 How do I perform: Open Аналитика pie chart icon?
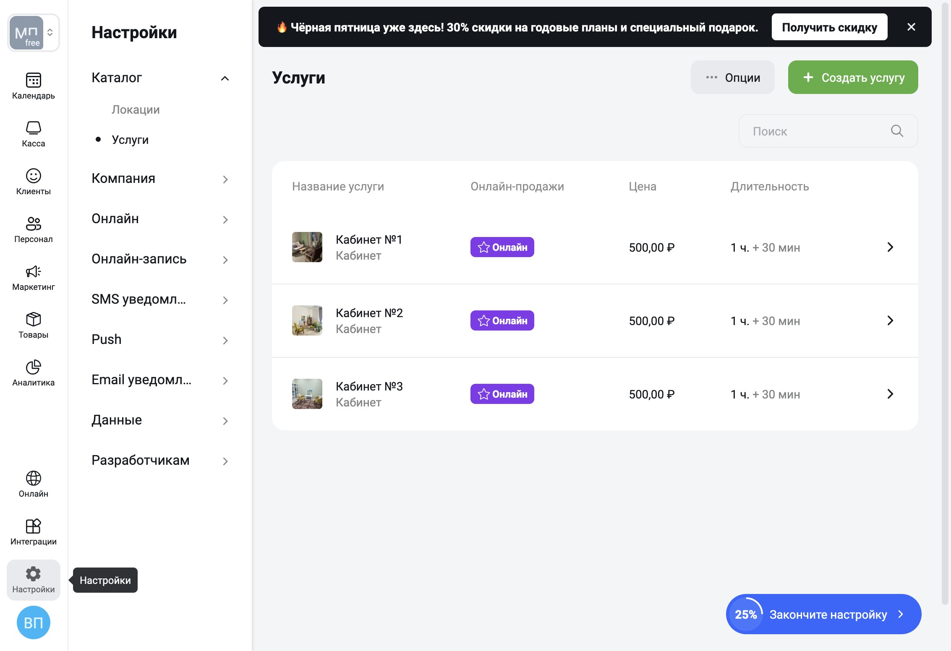pos(33,372)
